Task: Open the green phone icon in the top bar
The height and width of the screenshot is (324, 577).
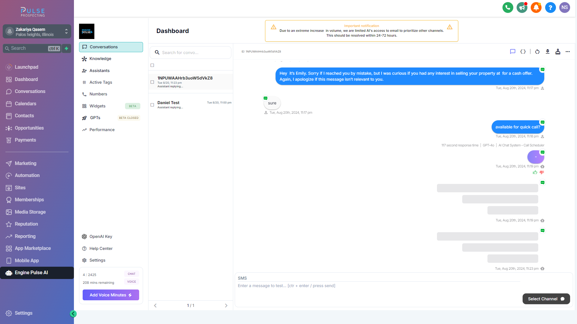Action: click(508, 7)
